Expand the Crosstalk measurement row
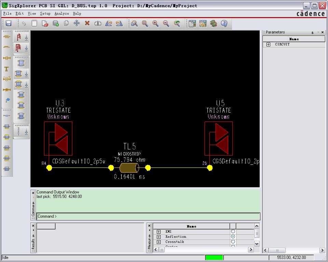The width and height of the screenshot is (328, 262). (x=159, y=242)
